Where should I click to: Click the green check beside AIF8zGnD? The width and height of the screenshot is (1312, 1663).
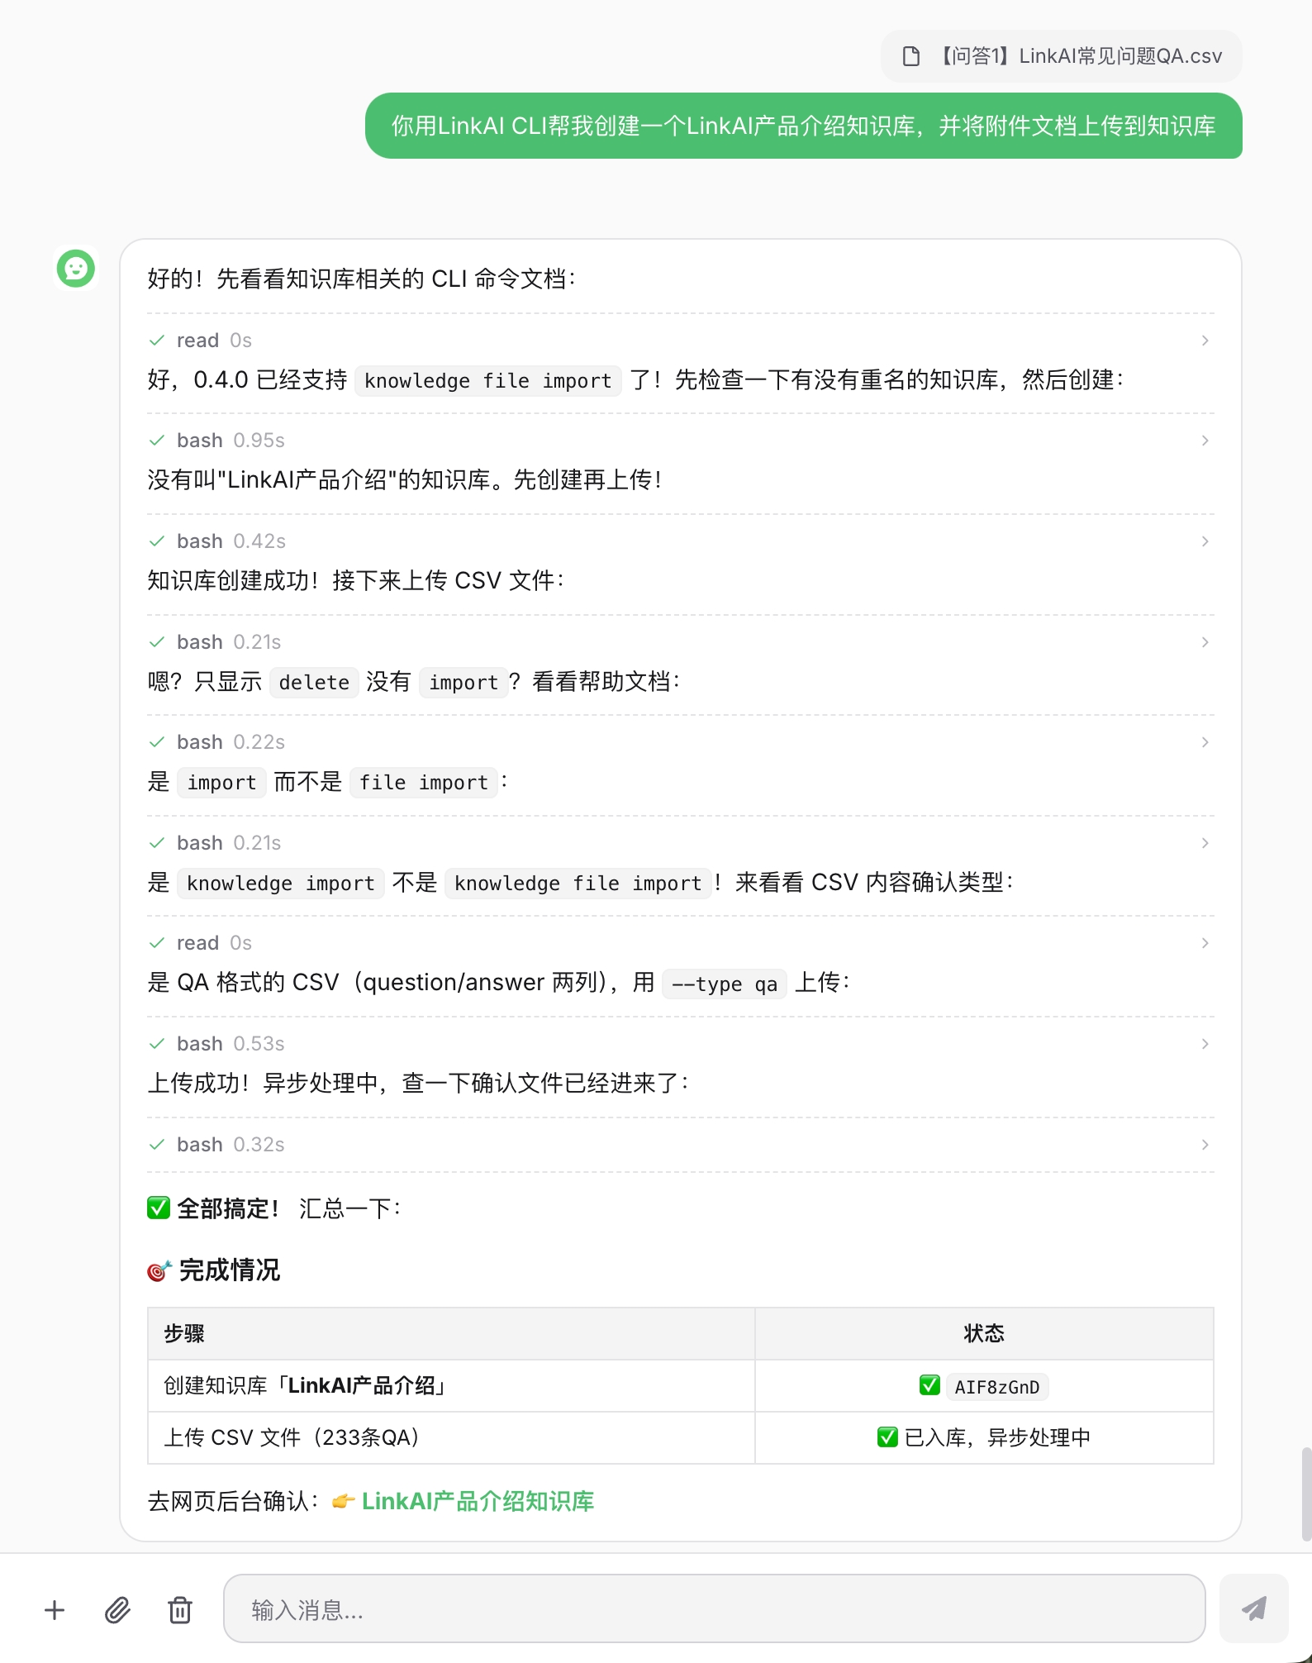click(929, 1385)
